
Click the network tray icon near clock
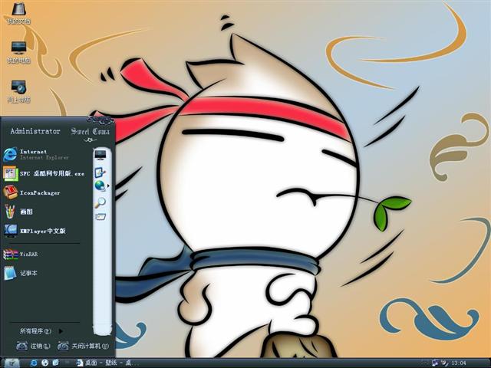435,363
